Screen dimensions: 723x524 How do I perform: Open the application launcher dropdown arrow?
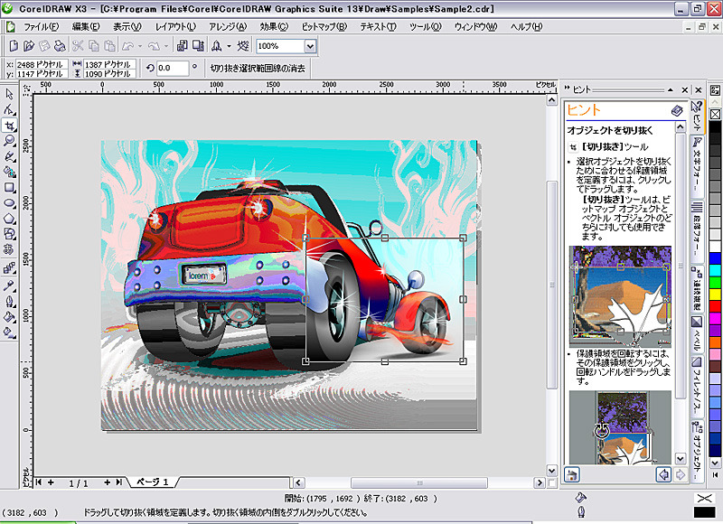tap(229, 46)
